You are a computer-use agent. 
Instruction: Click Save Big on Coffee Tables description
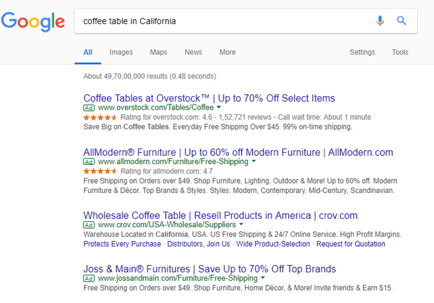(218, 127)
